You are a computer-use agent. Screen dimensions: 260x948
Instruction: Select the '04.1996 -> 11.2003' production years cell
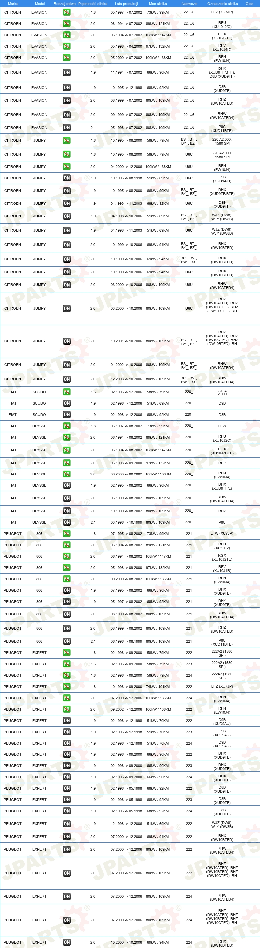[126, 203]
